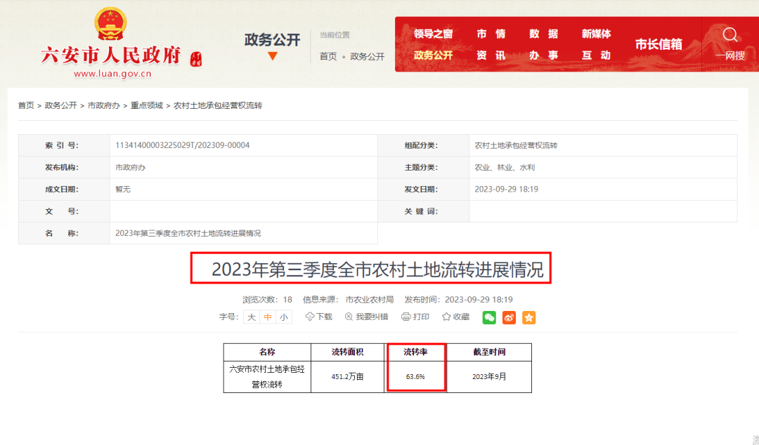Open the 新媒体互动 menu item
759x445 pixels.
tap(596, 44)
